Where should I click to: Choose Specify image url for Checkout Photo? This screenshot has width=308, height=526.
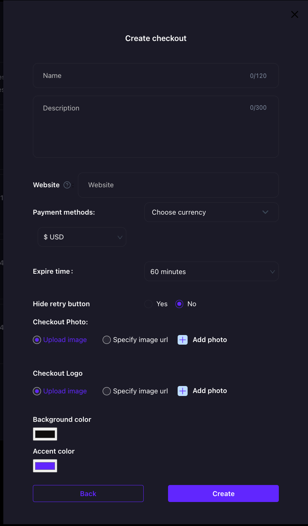107,340
